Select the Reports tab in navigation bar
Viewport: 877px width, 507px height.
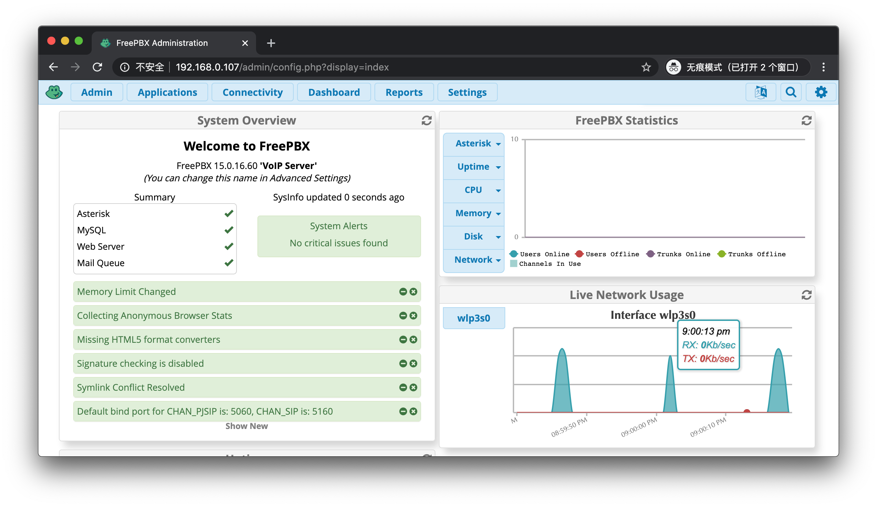[404, 92]
